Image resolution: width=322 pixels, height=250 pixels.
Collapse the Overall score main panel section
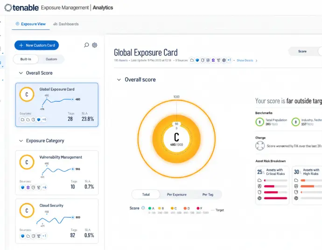pyautogui.click(x=118, y=80)
